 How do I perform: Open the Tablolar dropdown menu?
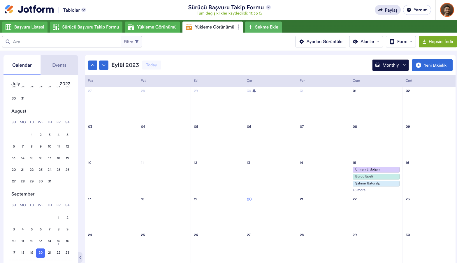point(74,10)
